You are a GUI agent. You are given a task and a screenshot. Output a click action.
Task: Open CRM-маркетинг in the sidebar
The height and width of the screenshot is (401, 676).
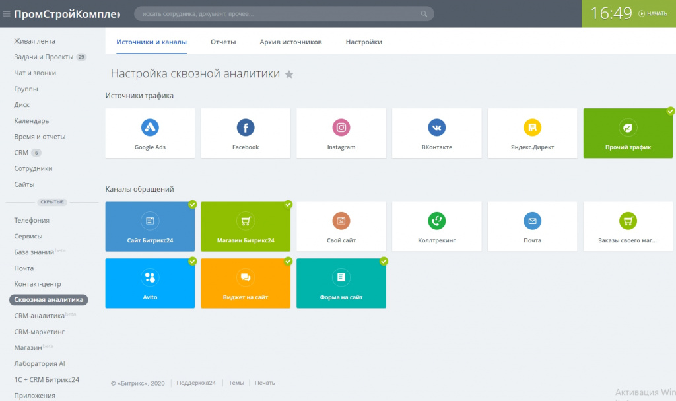click(x=39, y=332)
